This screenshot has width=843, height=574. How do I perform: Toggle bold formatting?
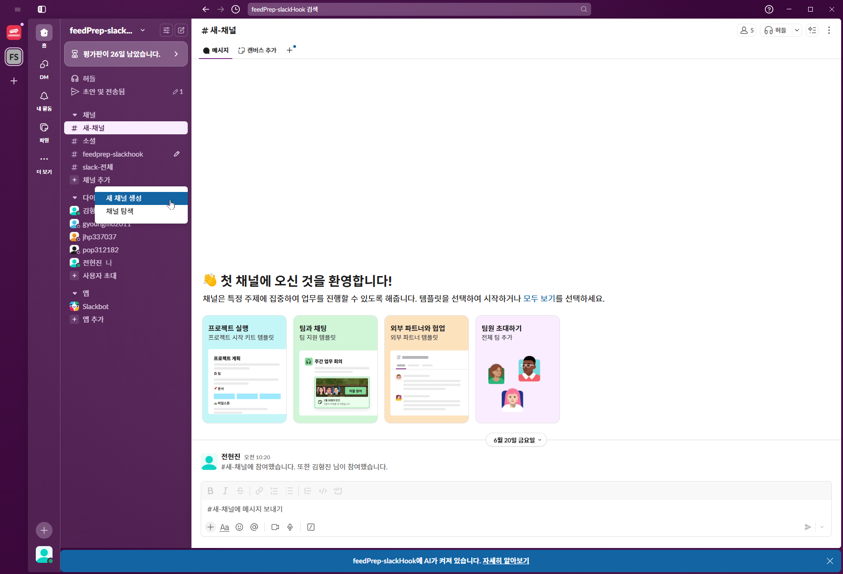211,491
